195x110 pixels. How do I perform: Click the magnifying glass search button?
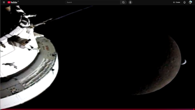pos(123,2)
